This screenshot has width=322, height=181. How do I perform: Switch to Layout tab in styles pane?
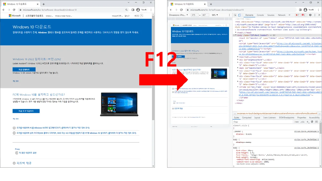tap(257, 117)
